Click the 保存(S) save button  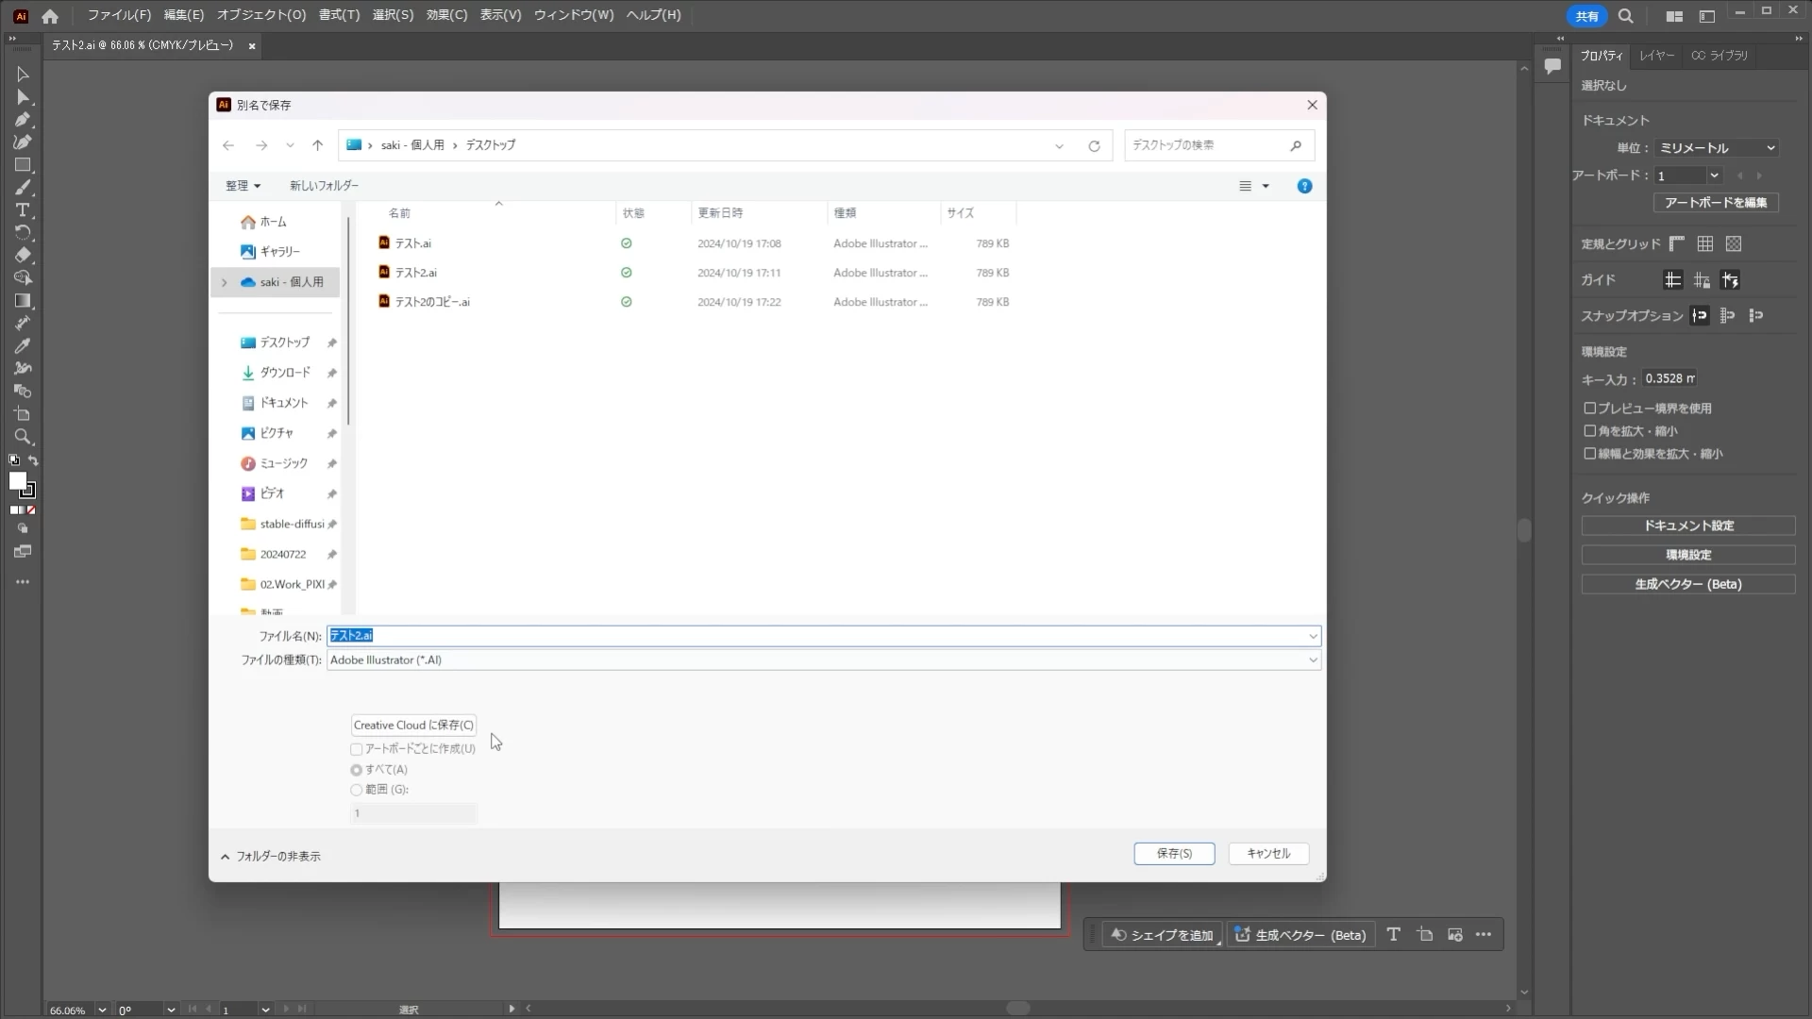1174,854
